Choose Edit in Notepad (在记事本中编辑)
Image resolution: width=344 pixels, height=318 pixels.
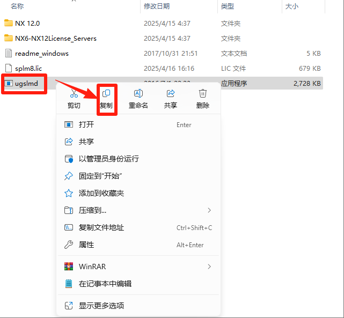[105, 284]
